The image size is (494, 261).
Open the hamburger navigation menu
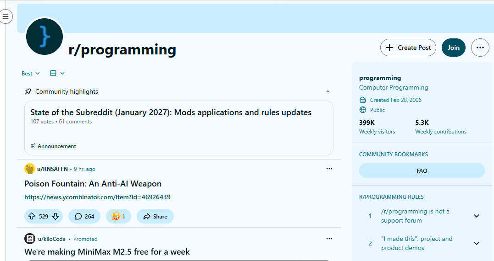[6, 16]
